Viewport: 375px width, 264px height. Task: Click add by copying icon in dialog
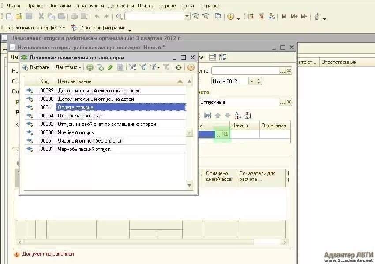point(100,68)
